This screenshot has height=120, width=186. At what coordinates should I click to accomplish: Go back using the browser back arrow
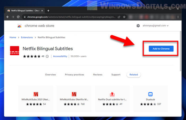point(8,17)
